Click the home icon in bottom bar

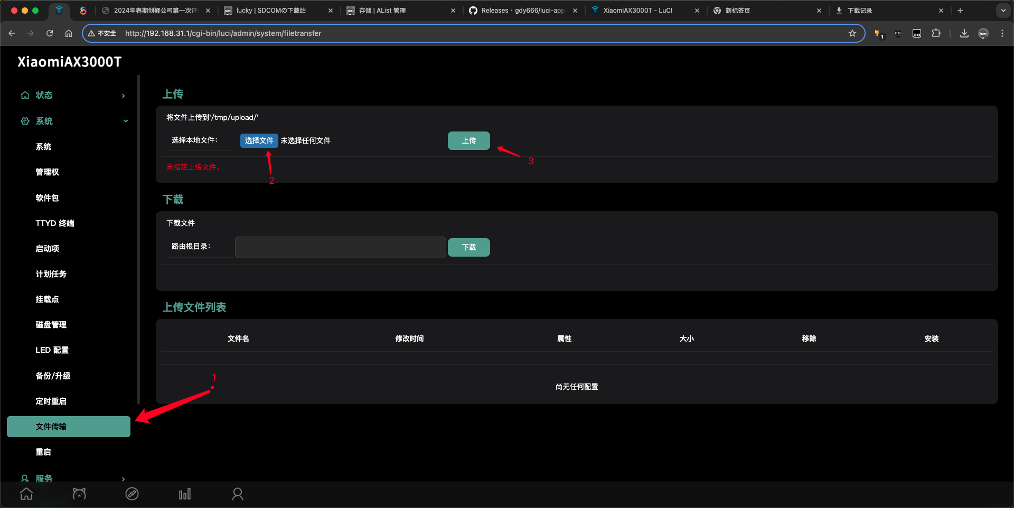tap(26, 494)
